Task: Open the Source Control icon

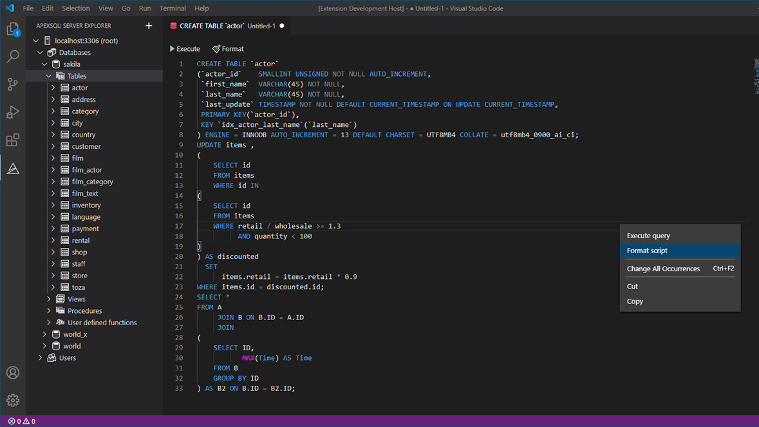Action: 13,84
